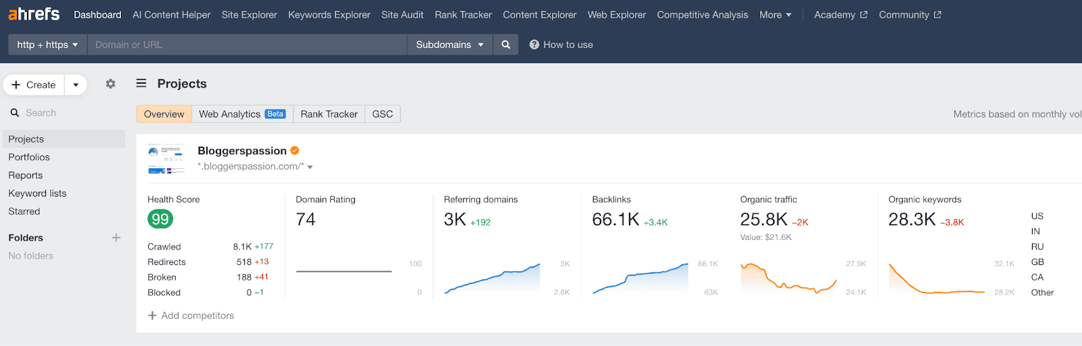Select the Overview tab
Viewport: 1082px width, 346px height.
pyautogui.click(x=164, y=114)
